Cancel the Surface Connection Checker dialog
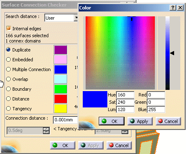Image resolution: width=186 pixels, height=154 pixels. [119, 145]
